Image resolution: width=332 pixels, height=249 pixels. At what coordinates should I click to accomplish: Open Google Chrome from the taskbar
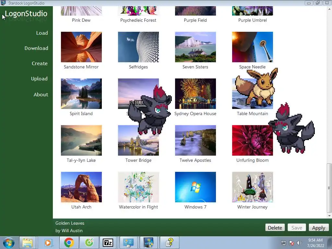pyautogui.click(x=69, y=243)
